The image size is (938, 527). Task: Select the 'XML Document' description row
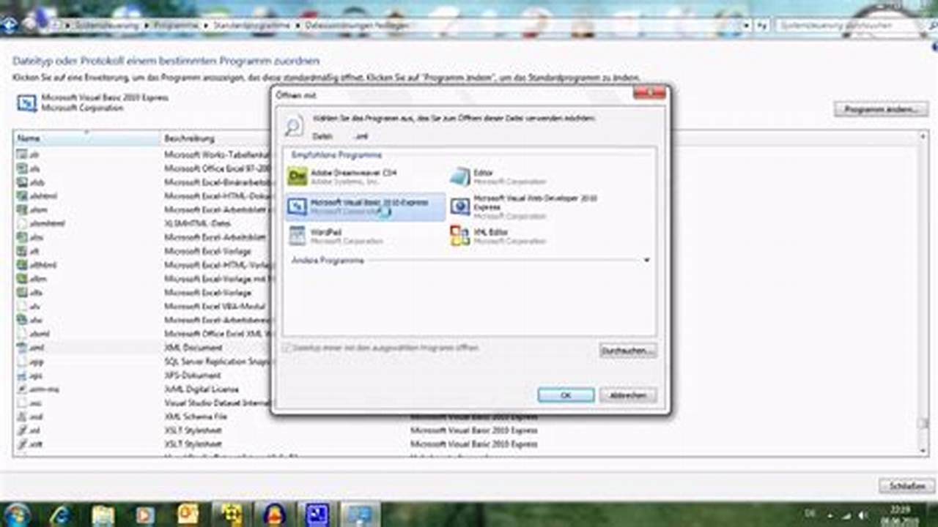193,348
